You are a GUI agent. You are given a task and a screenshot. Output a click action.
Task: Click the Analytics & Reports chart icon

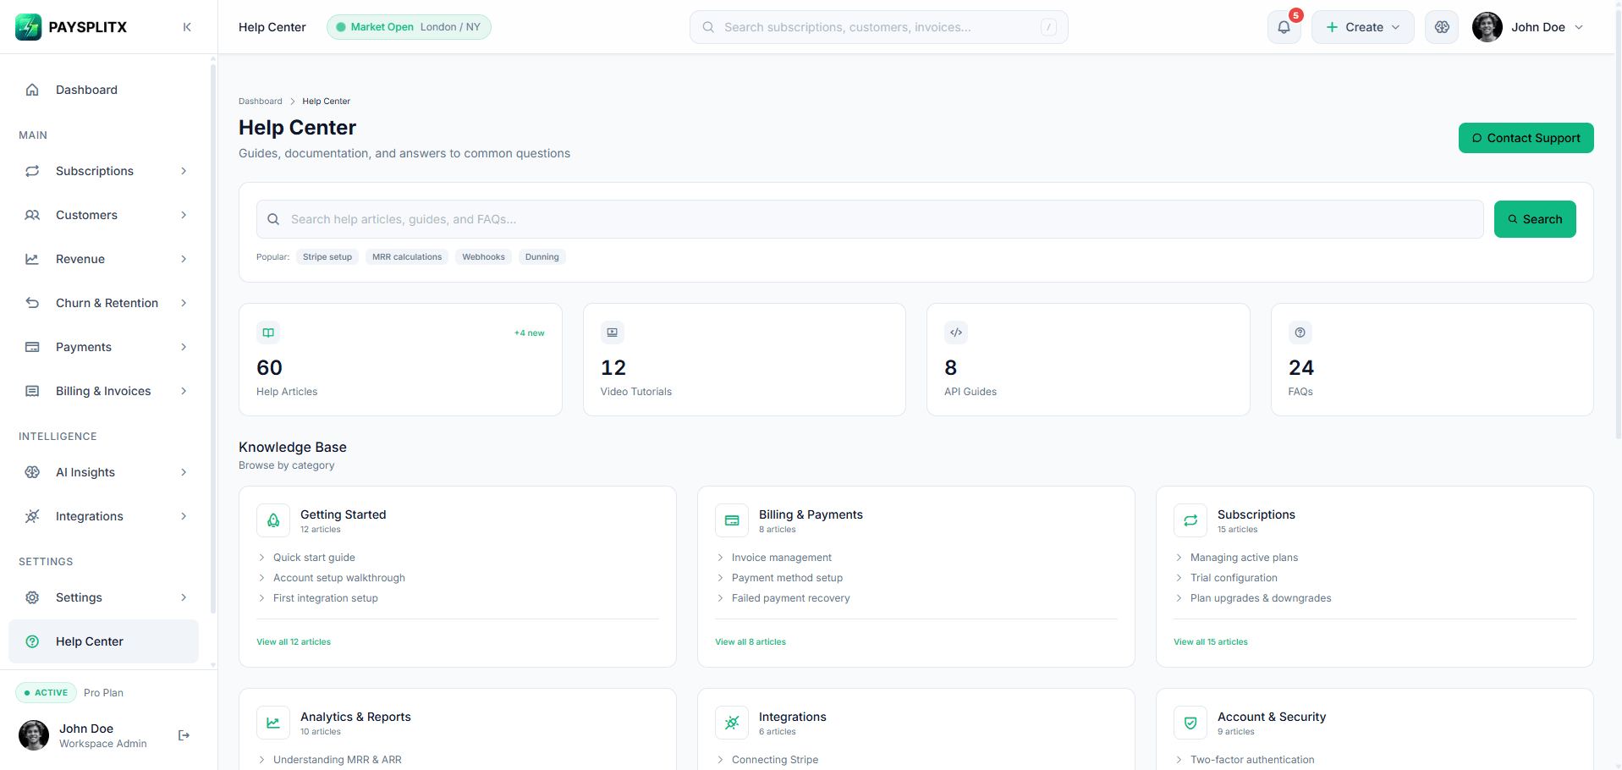coord(273,723)
